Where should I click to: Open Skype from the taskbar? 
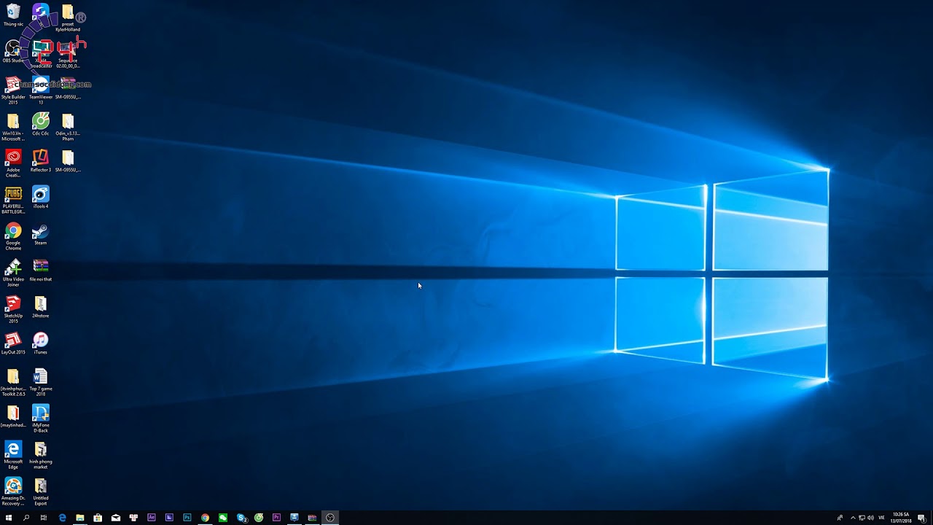coord(241,518)
